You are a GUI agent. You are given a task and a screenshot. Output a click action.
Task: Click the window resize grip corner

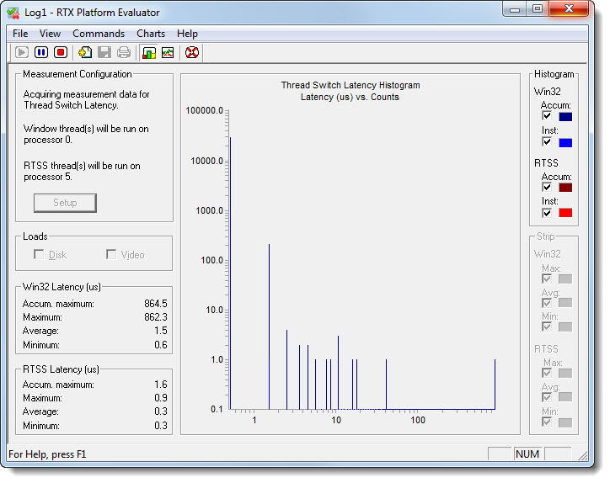coord(582,455)
